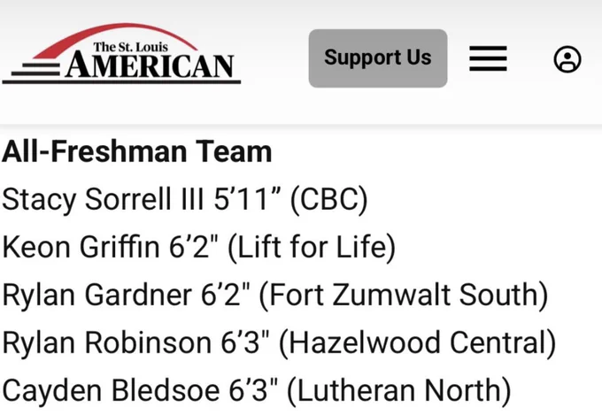Click the (CBC) school label
This screenshot has width=602, height=415.
tap(329, 200)
